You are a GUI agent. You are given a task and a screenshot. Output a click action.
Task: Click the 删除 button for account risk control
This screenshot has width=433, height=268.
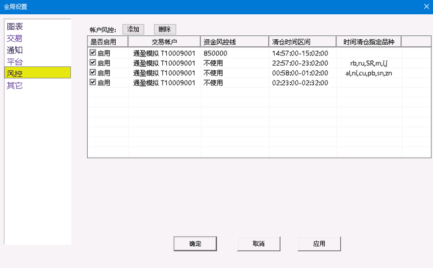point(165,29)
